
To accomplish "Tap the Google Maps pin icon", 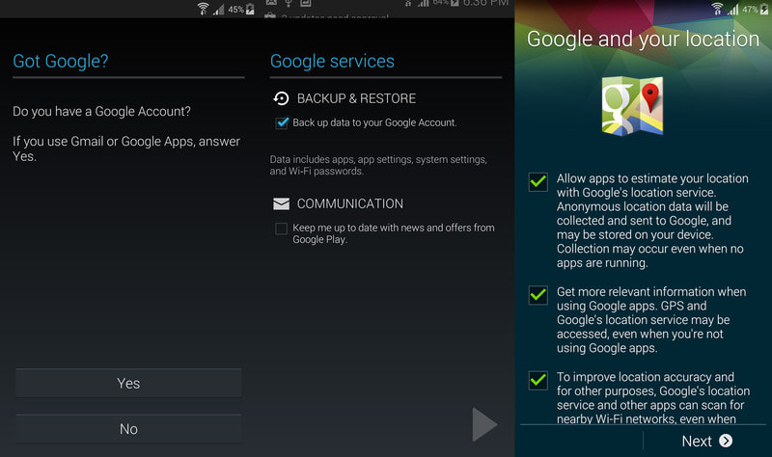I will click(x=633, y=106).
